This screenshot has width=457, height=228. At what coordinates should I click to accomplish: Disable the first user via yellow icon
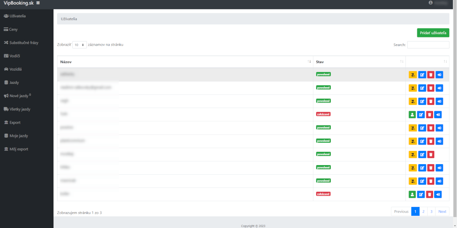click(413, 75)
